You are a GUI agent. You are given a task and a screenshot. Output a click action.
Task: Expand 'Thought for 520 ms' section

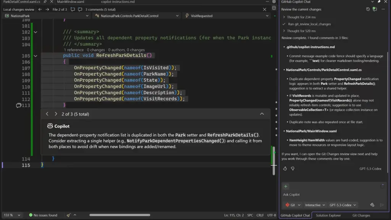[x=299, y=31]
